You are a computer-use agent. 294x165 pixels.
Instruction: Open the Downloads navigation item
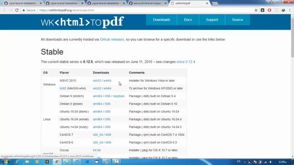pos(161,20)
